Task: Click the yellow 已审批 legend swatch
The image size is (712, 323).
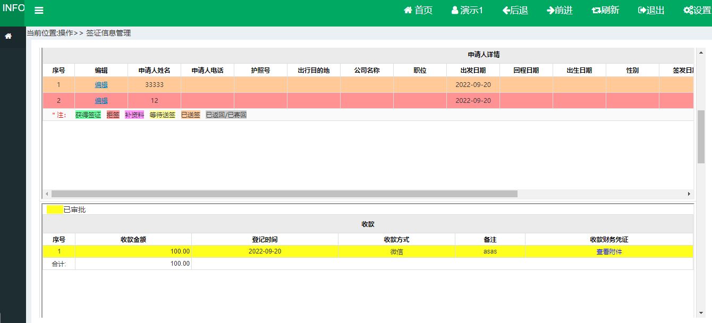Action: point(55,210)
